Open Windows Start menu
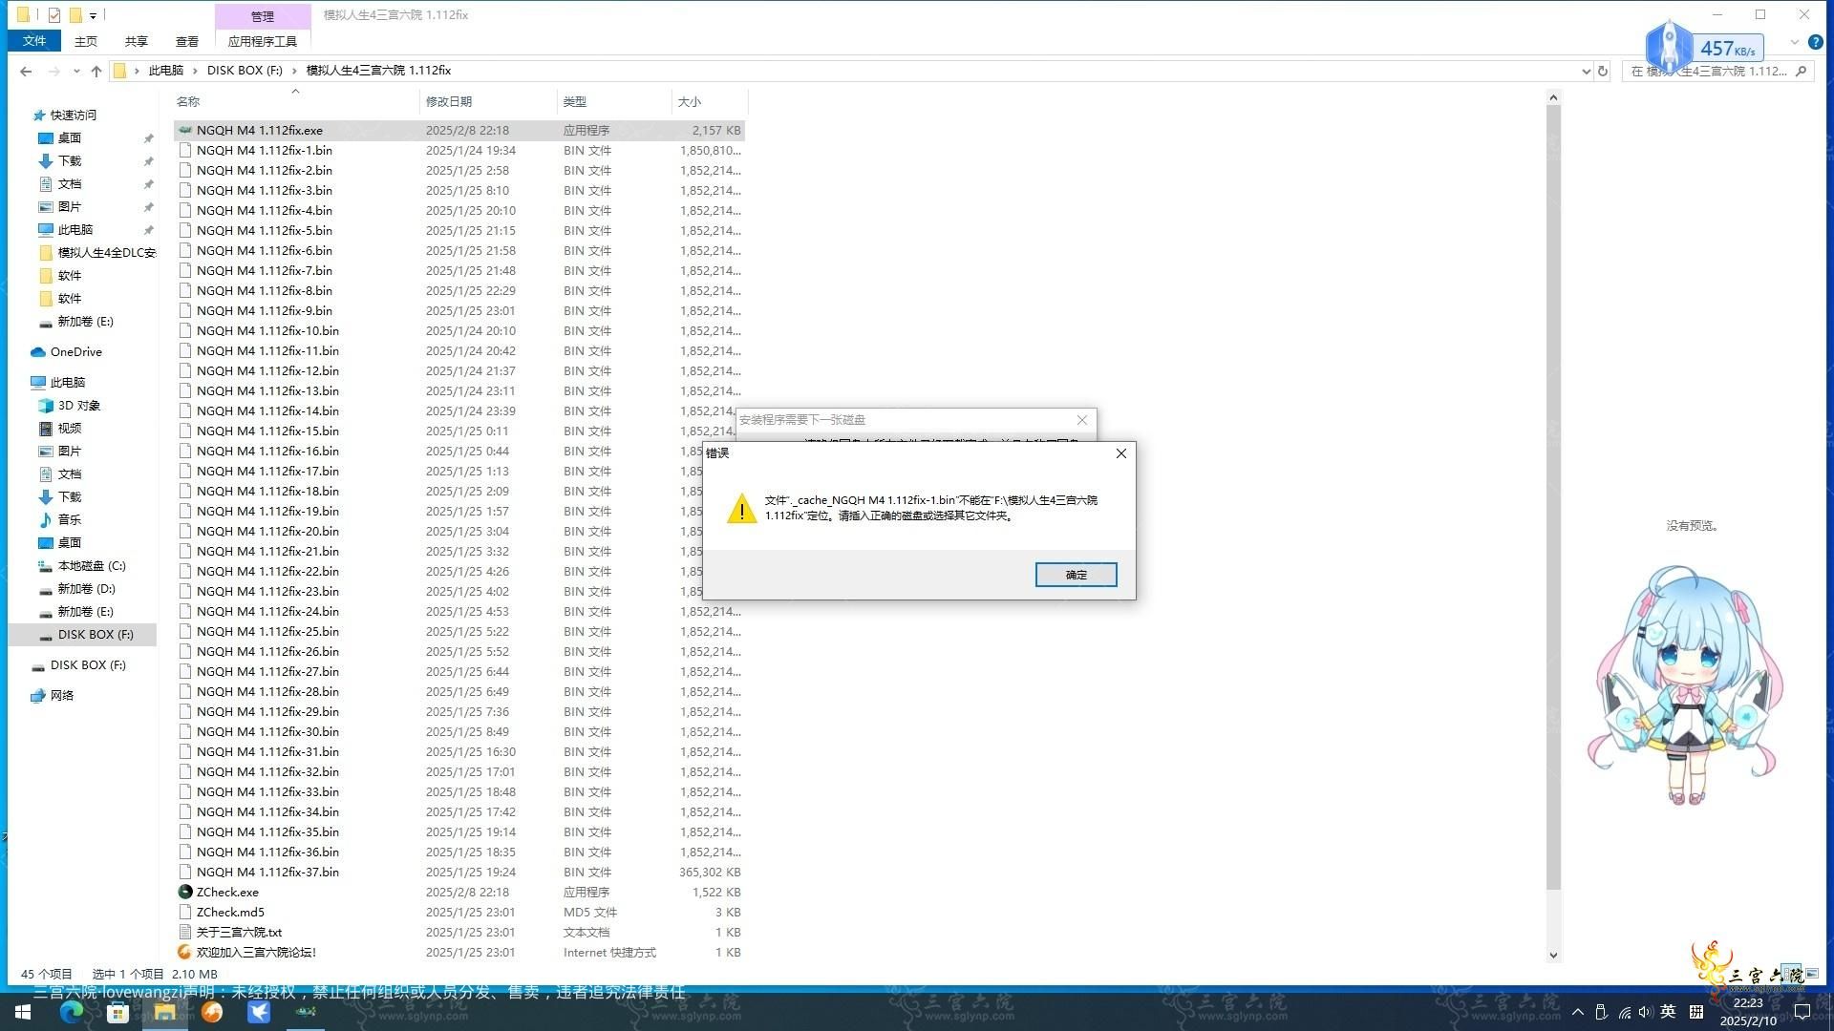This screenshot has height=1031, width=1834. [x=23, y=1012]
